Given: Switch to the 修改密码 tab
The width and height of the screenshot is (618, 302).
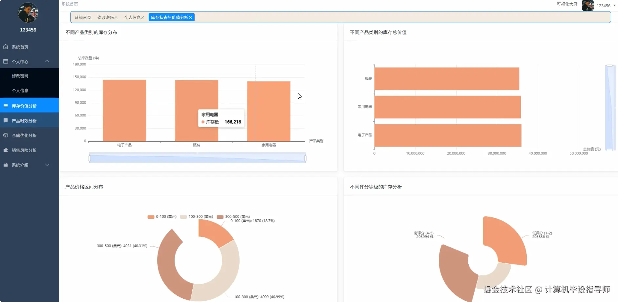Looking at the screenshot, I should (105, 17).
